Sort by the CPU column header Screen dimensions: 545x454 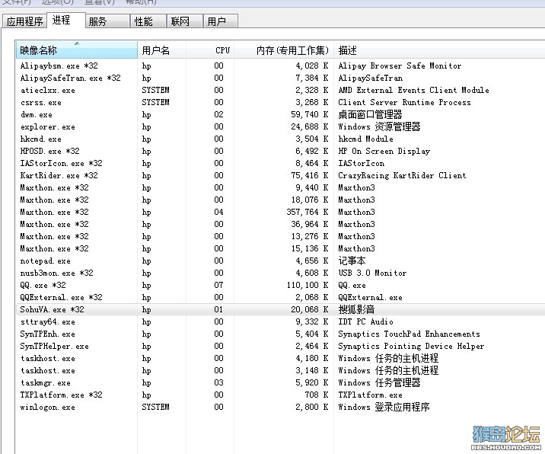click(x=210, y=50)
